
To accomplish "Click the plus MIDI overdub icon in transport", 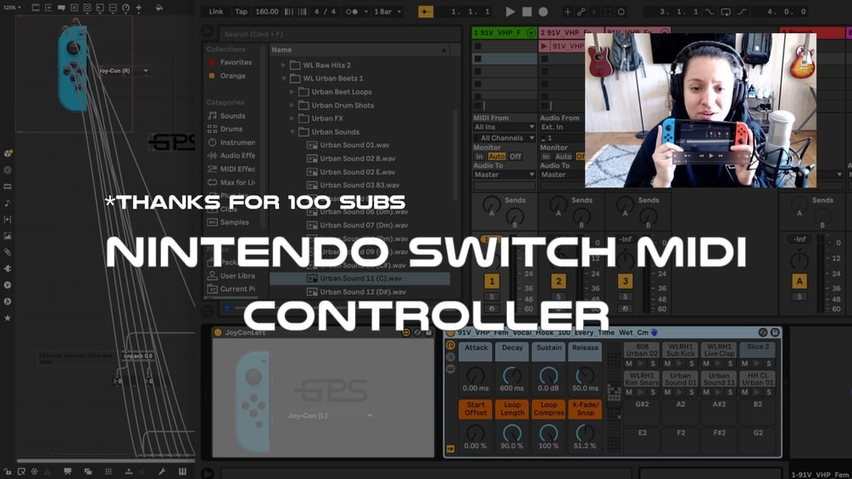I will click(567, 11).
